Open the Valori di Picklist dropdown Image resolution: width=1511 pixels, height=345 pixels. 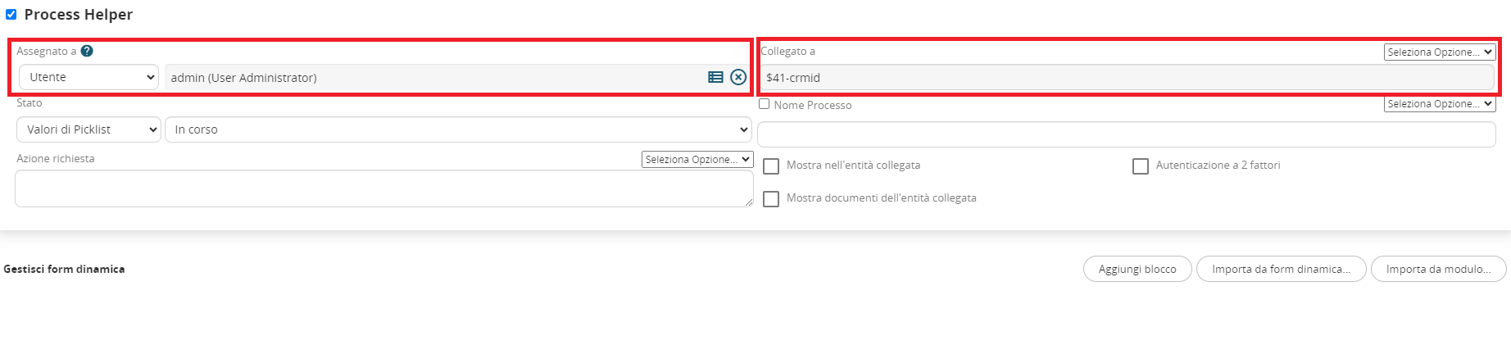[x=88, y=129]
